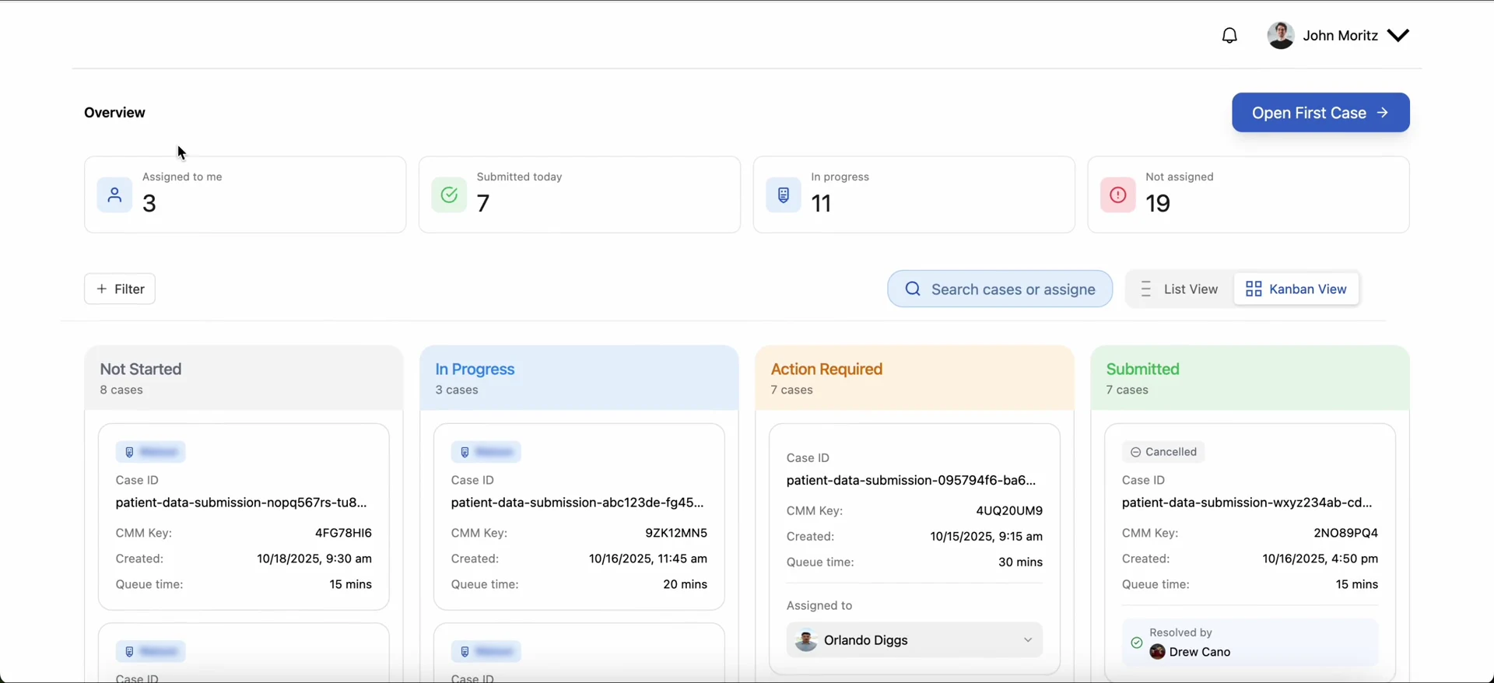Select the Not Started column header

point(244,378)
